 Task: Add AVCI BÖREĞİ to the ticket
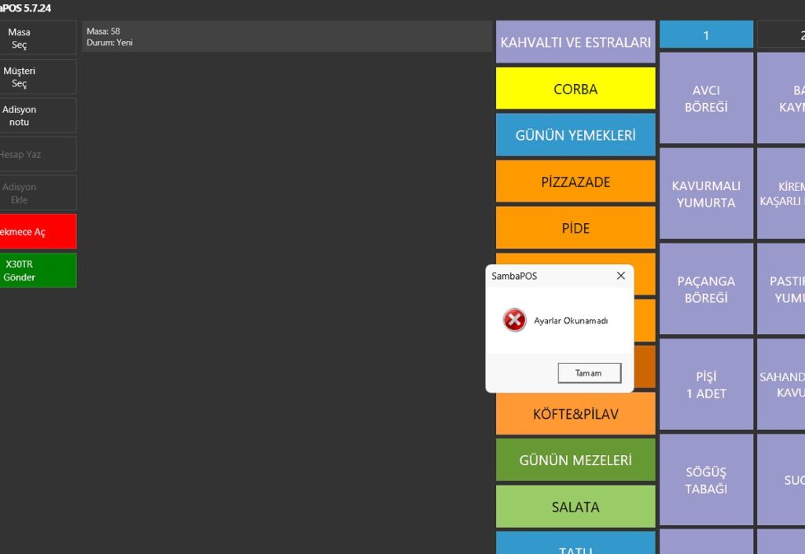(x=705, y=98)
